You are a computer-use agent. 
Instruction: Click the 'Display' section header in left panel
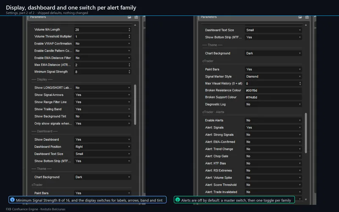[42, 79]
